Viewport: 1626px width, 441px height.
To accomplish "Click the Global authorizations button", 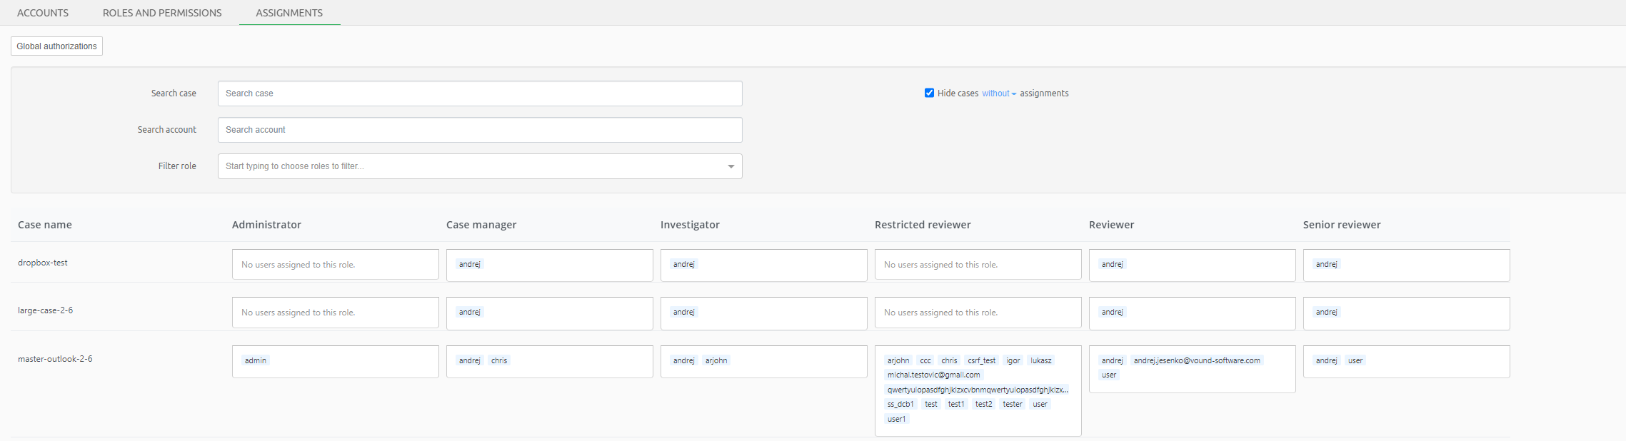I will pos(56,46).
